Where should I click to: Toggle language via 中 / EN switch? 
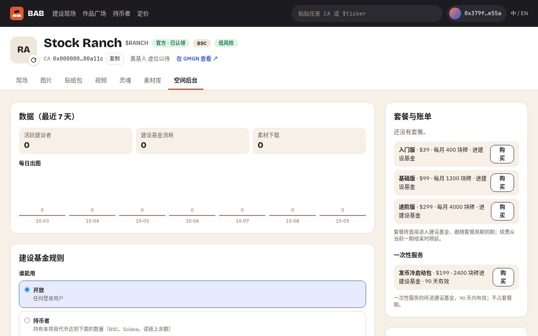[519, 13]
